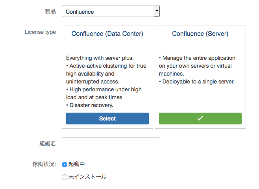259x189 pixels.
Task: Click the 稼働状況 label
Action: (44, 164)
